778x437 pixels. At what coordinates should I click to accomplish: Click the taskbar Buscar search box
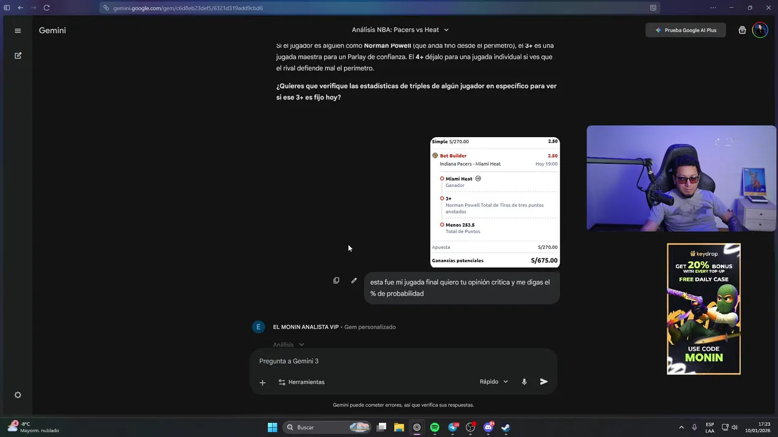click(328, 427)
